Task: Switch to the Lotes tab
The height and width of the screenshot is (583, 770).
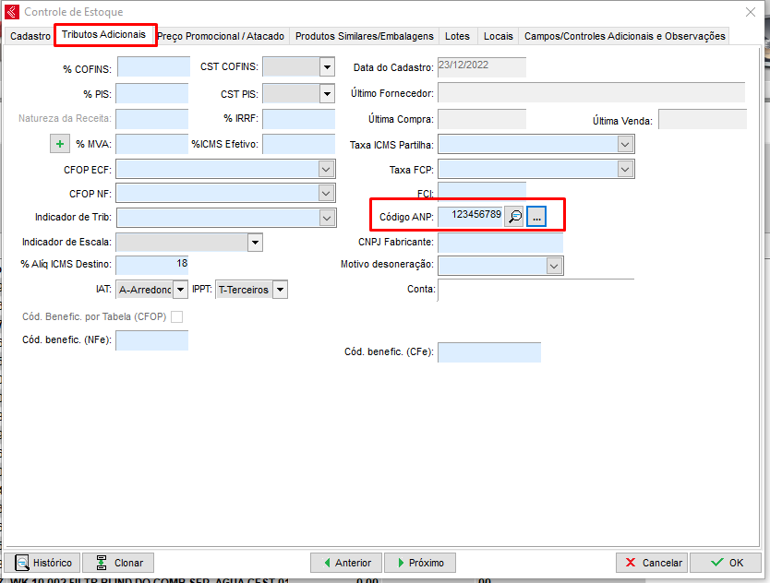Action: [457, 36]
